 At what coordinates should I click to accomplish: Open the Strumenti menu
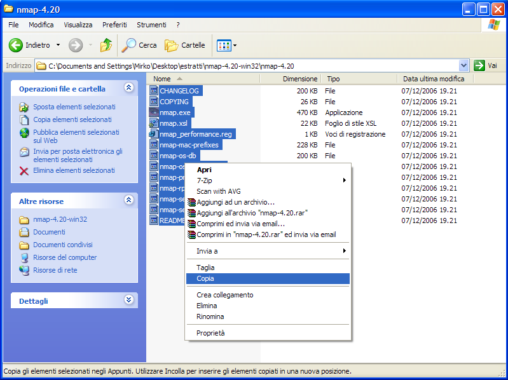pyautogui.click(x=151, y=25)
